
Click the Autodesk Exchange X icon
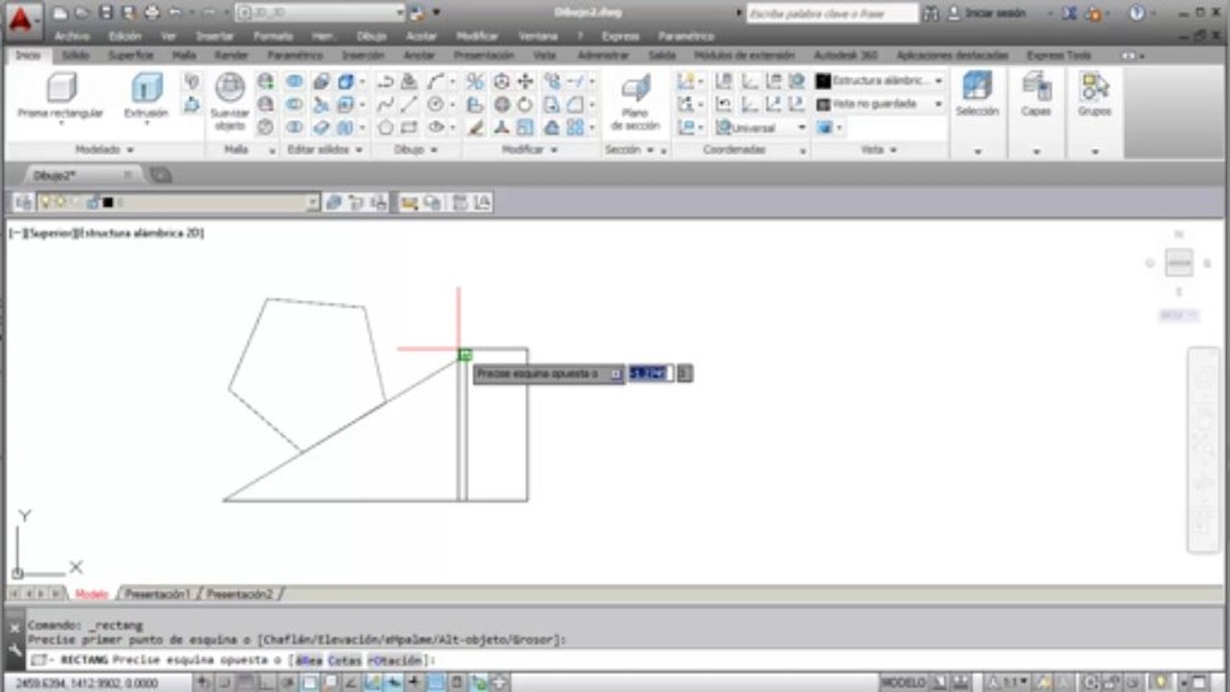pos(1071,13)
